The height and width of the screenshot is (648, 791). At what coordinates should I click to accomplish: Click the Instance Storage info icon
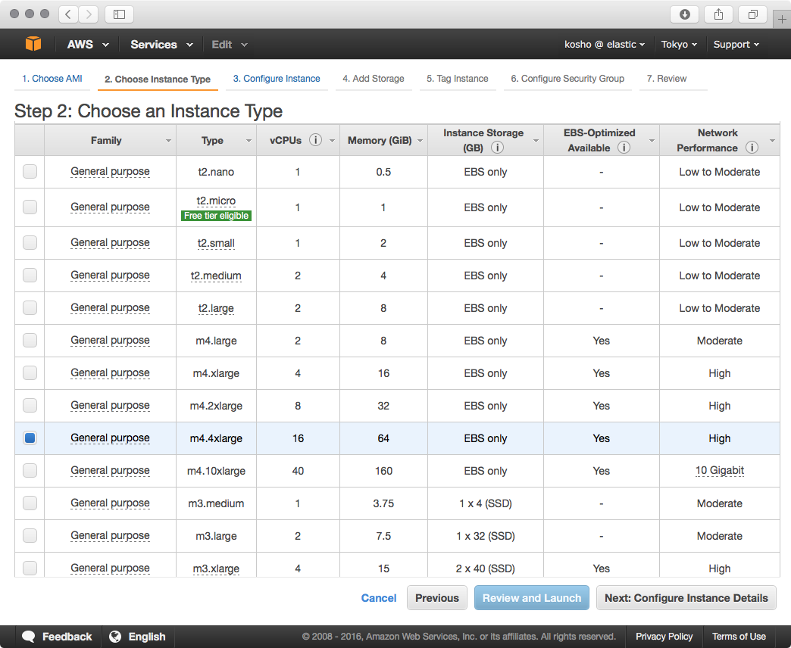(x=497, y=148)
